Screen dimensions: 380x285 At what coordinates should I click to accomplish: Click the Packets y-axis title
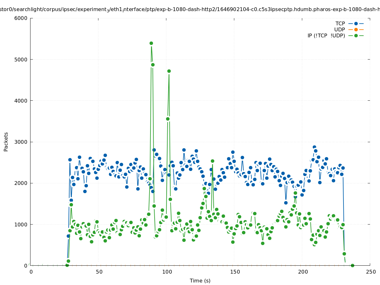point(6,142)
